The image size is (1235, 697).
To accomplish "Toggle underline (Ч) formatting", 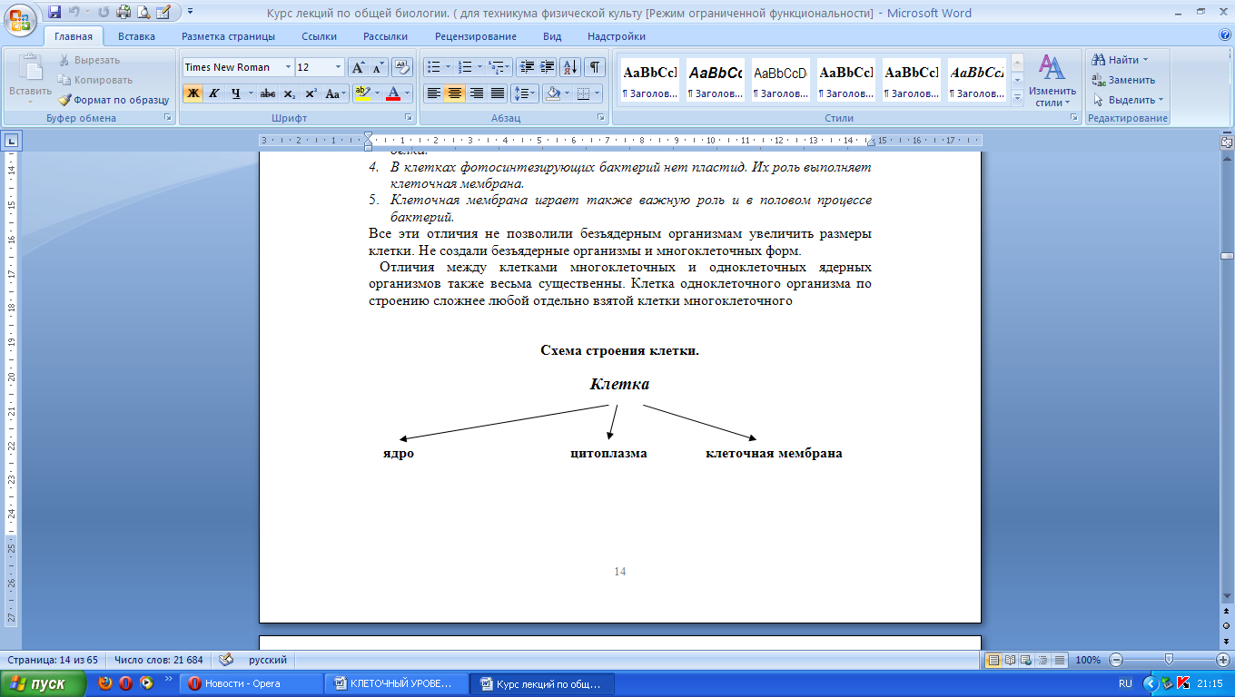I will [x=236, y=93].
